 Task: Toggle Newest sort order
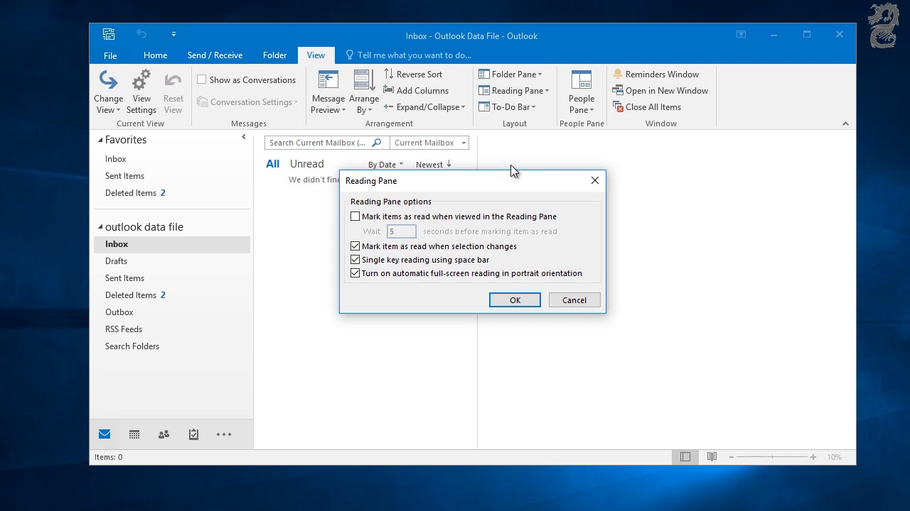[434, 165]
